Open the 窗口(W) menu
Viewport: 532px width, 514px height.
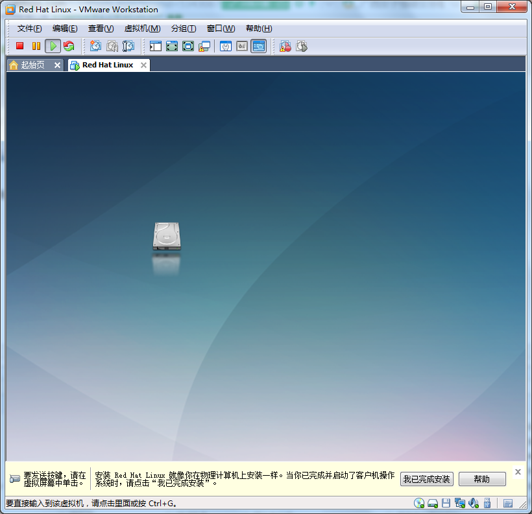point(221,29)
